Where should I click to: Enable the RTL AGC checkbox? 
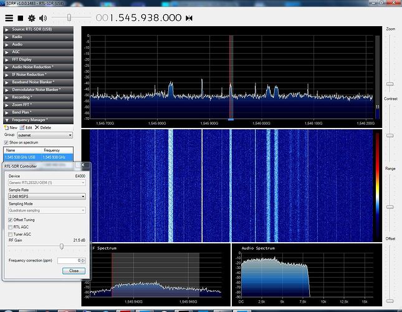click(10, 227)
